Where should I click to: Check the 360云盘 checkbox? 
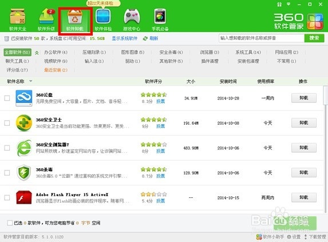point(7,98)
